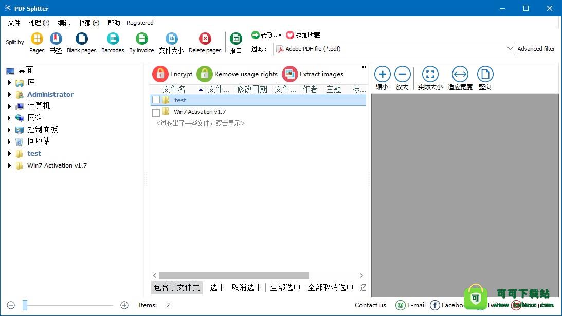
Task: Choose split by Barcodes
Action: click(113, 39)
